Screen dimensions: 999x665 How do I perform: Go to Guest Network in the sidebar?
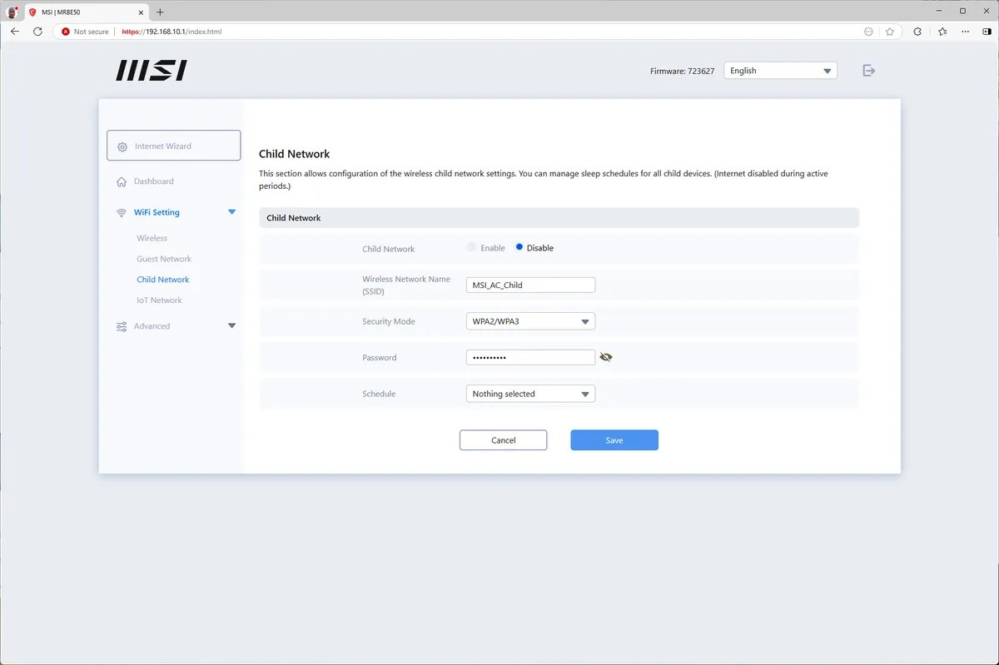[164, 259]
